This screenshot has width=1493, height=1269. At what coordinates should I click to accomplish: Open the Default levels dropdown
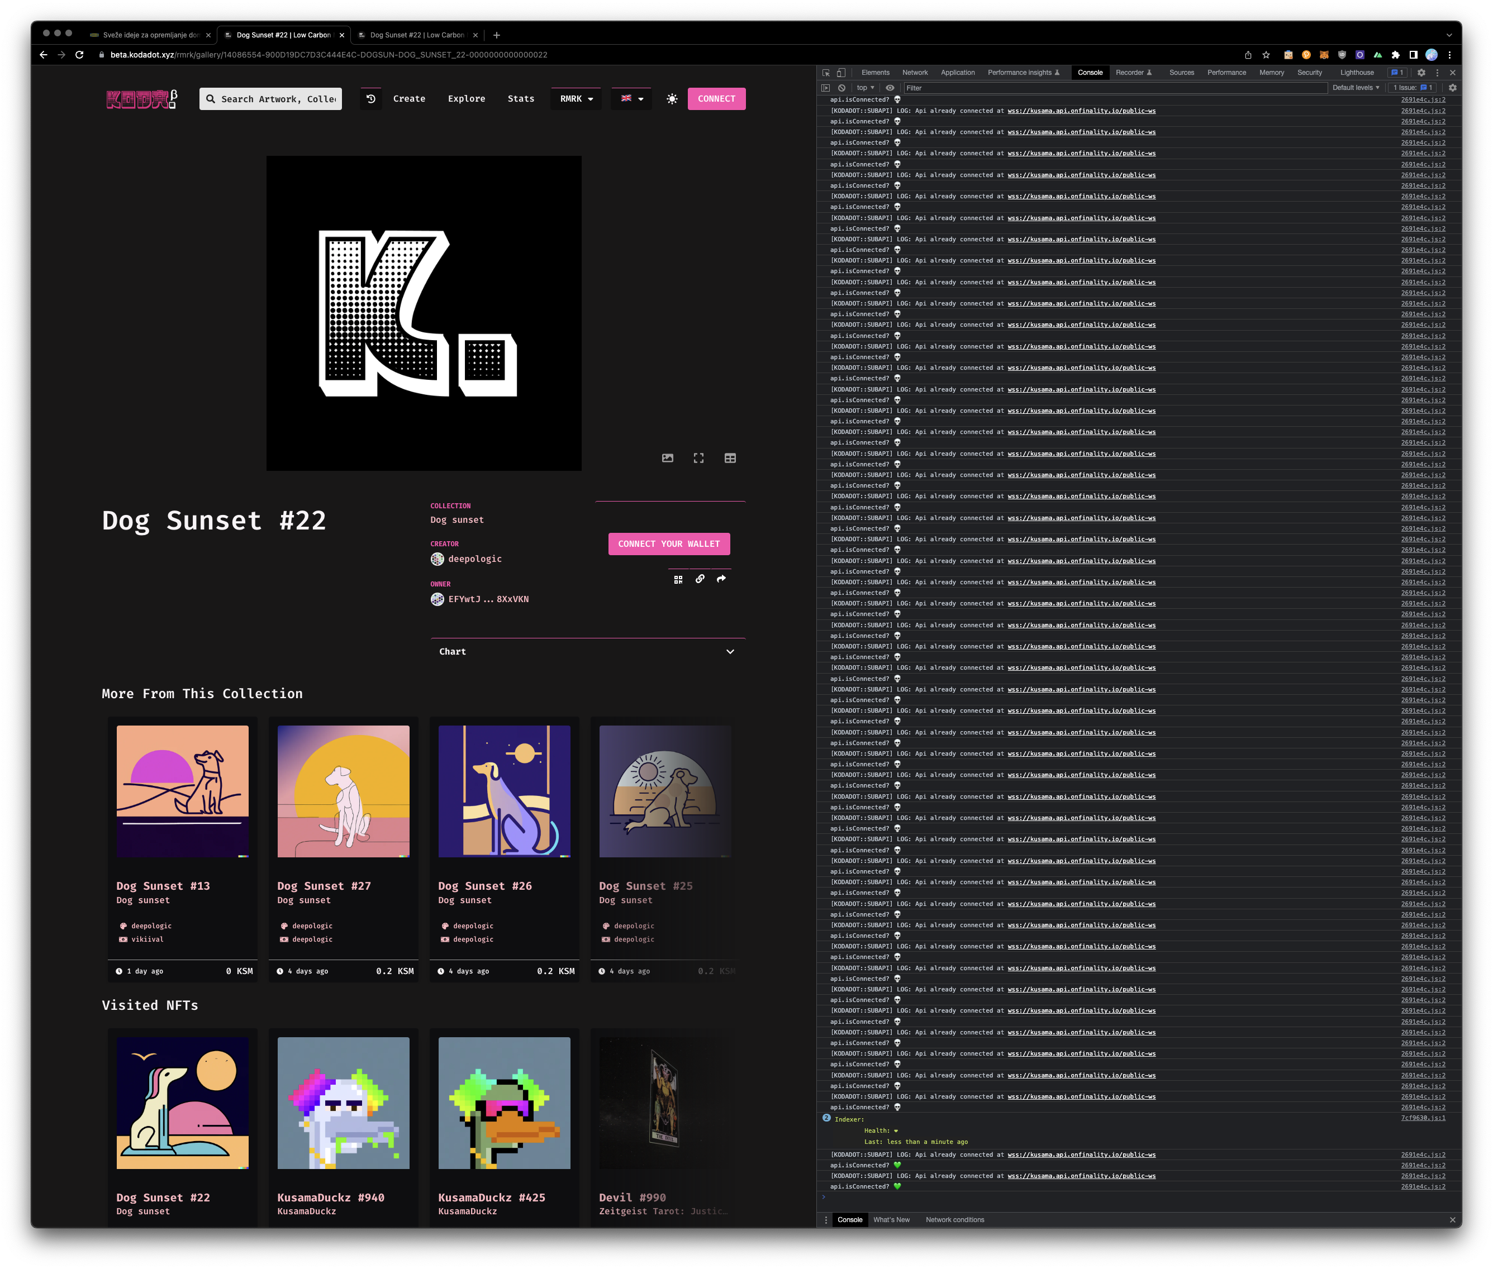click(1356, 88)
